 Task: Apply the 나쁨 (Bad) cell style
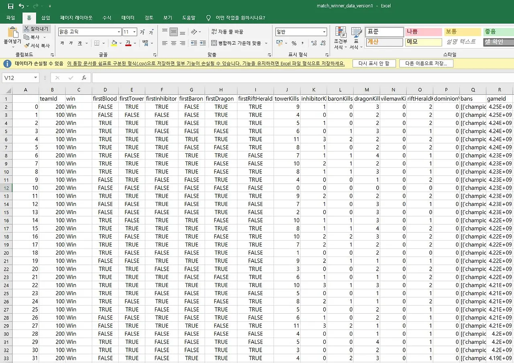click(423, 32)
